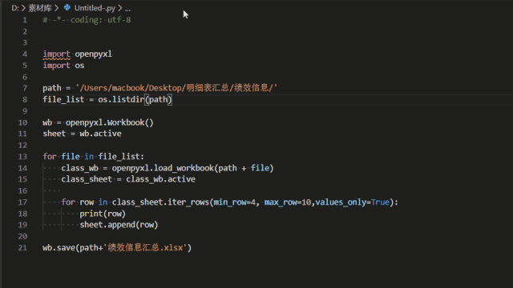
Task: Click the coding utf-8 comment line
Action: (87, 20)
